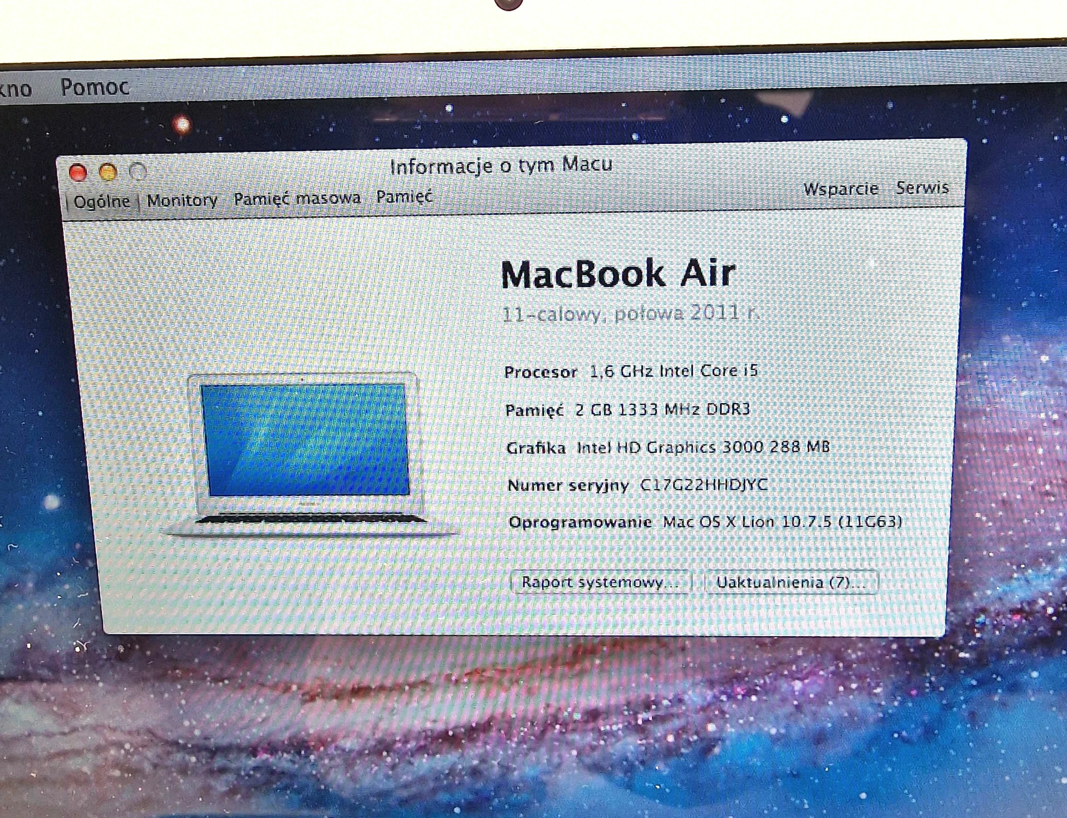Click the text '11-calowy, połowa 2011 r.'
This screenshot has width=1067, height=818.
[631, 314]
